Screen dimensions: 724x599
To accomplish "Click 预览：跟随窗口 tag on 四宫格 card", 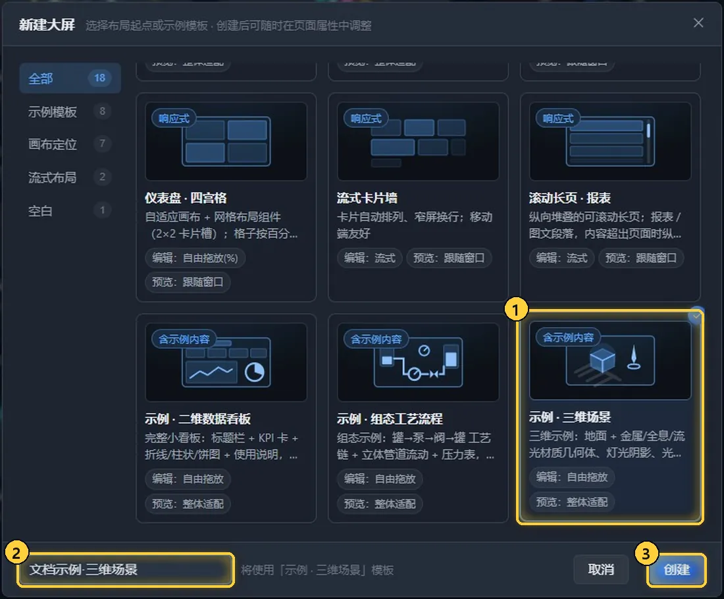I will click(188, 281).
